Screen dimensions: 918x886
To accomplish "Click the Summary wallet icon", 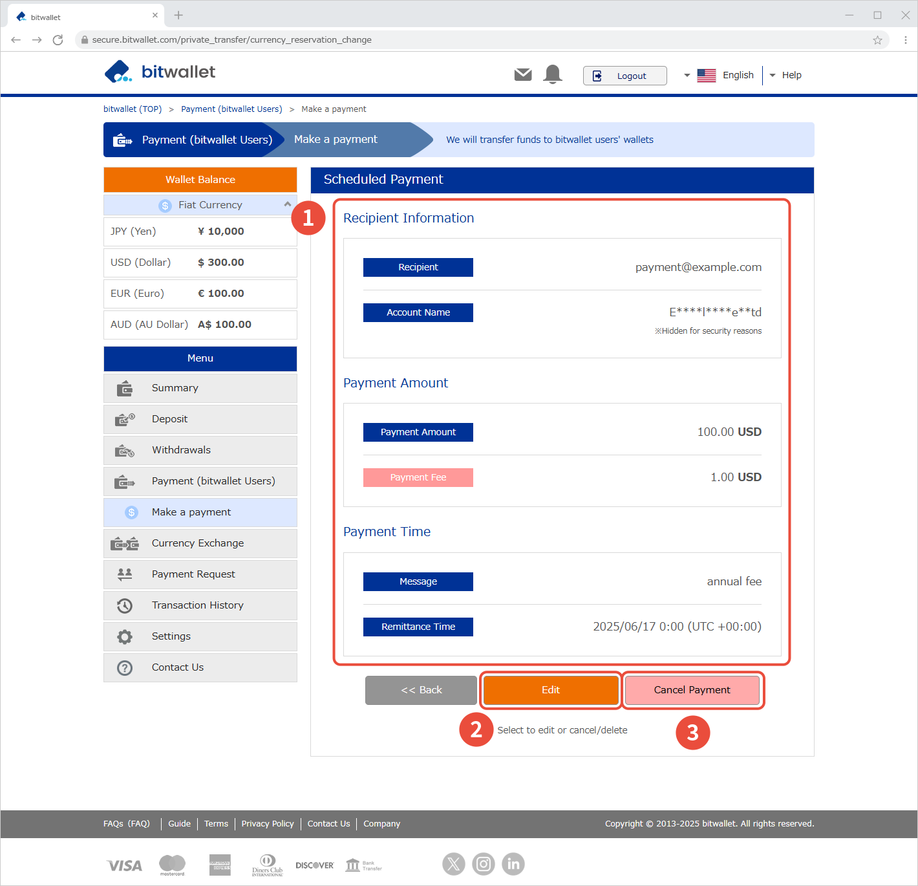I will click(x=125, y=389).
